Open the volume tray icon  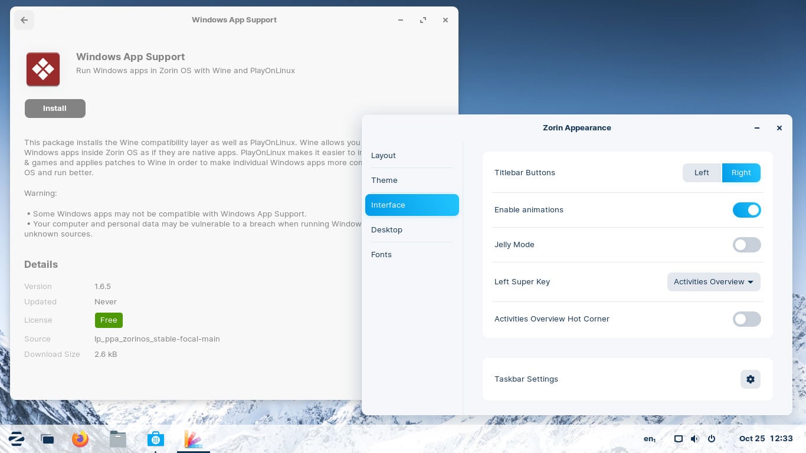point(695,439)
